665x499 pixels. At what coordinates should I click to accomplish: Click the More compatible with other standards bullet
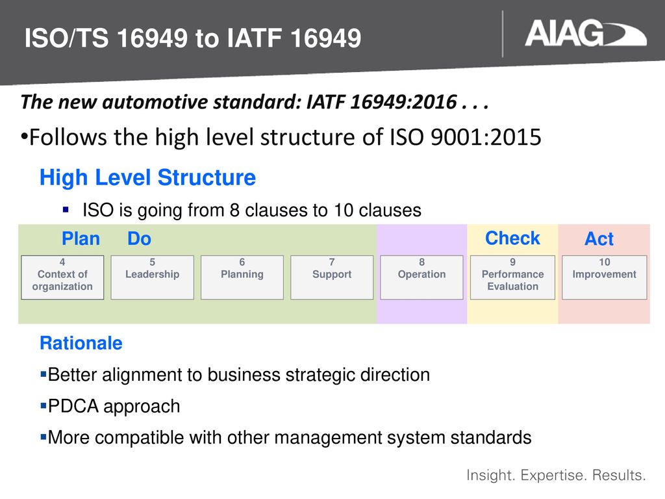click(286, 437)
